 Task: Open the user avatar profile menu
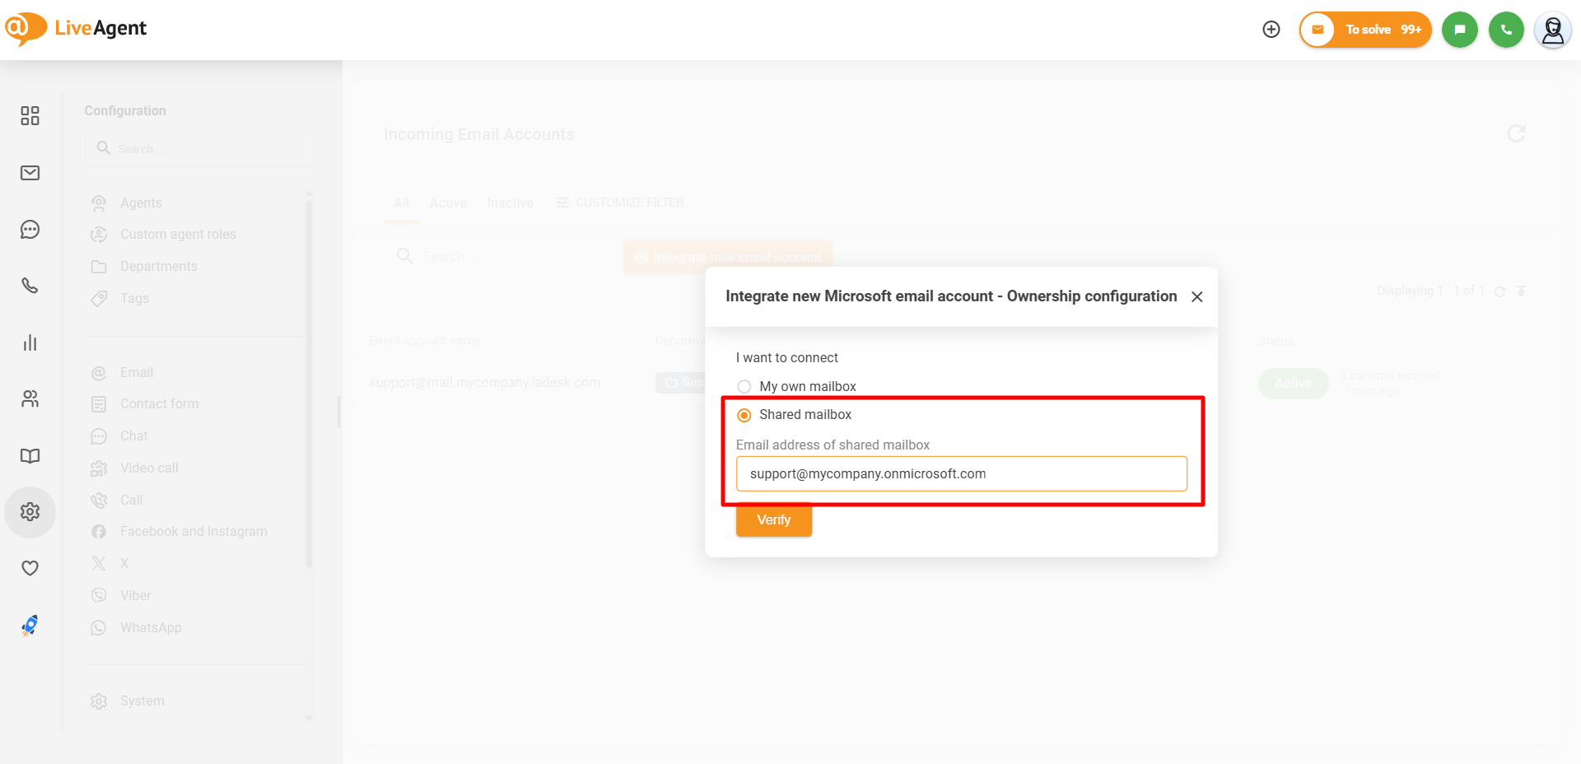pos(1552,30)
